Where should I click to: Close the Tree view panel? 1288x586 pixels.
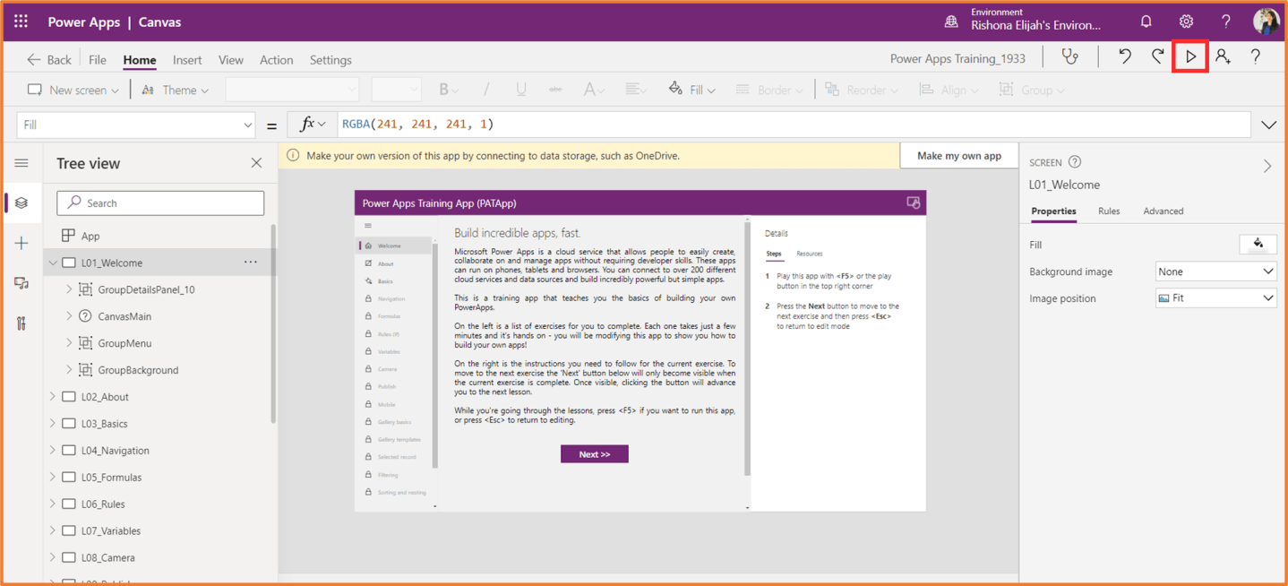click(256, 163)
